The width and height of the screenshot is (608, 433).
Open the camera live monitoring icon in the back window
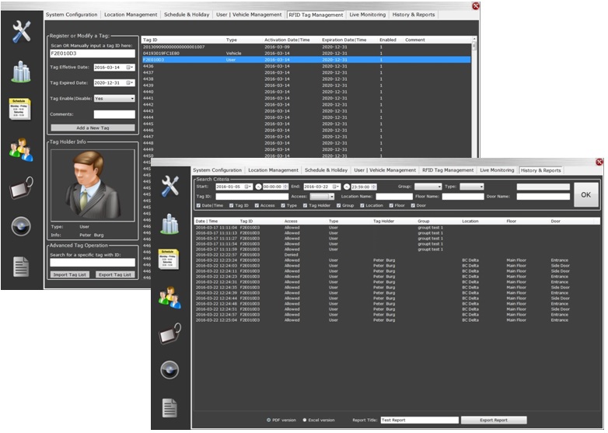point(21,226)
